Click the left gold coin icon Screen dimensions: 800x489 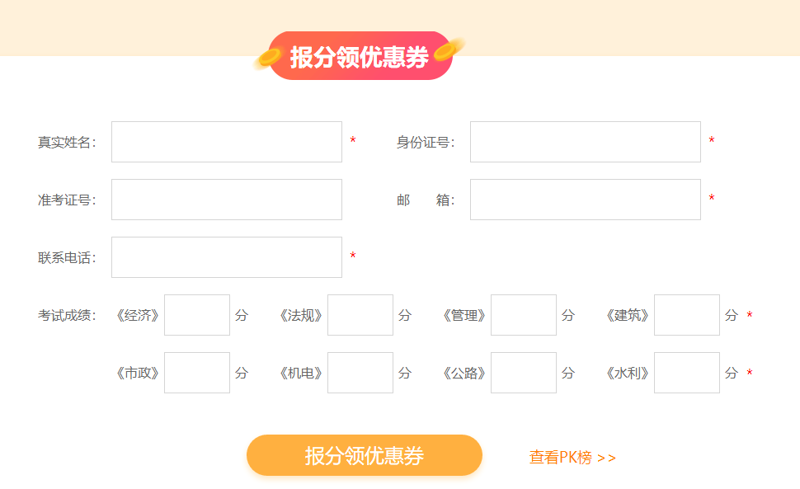pyautogui.click(x=271, y=56)
